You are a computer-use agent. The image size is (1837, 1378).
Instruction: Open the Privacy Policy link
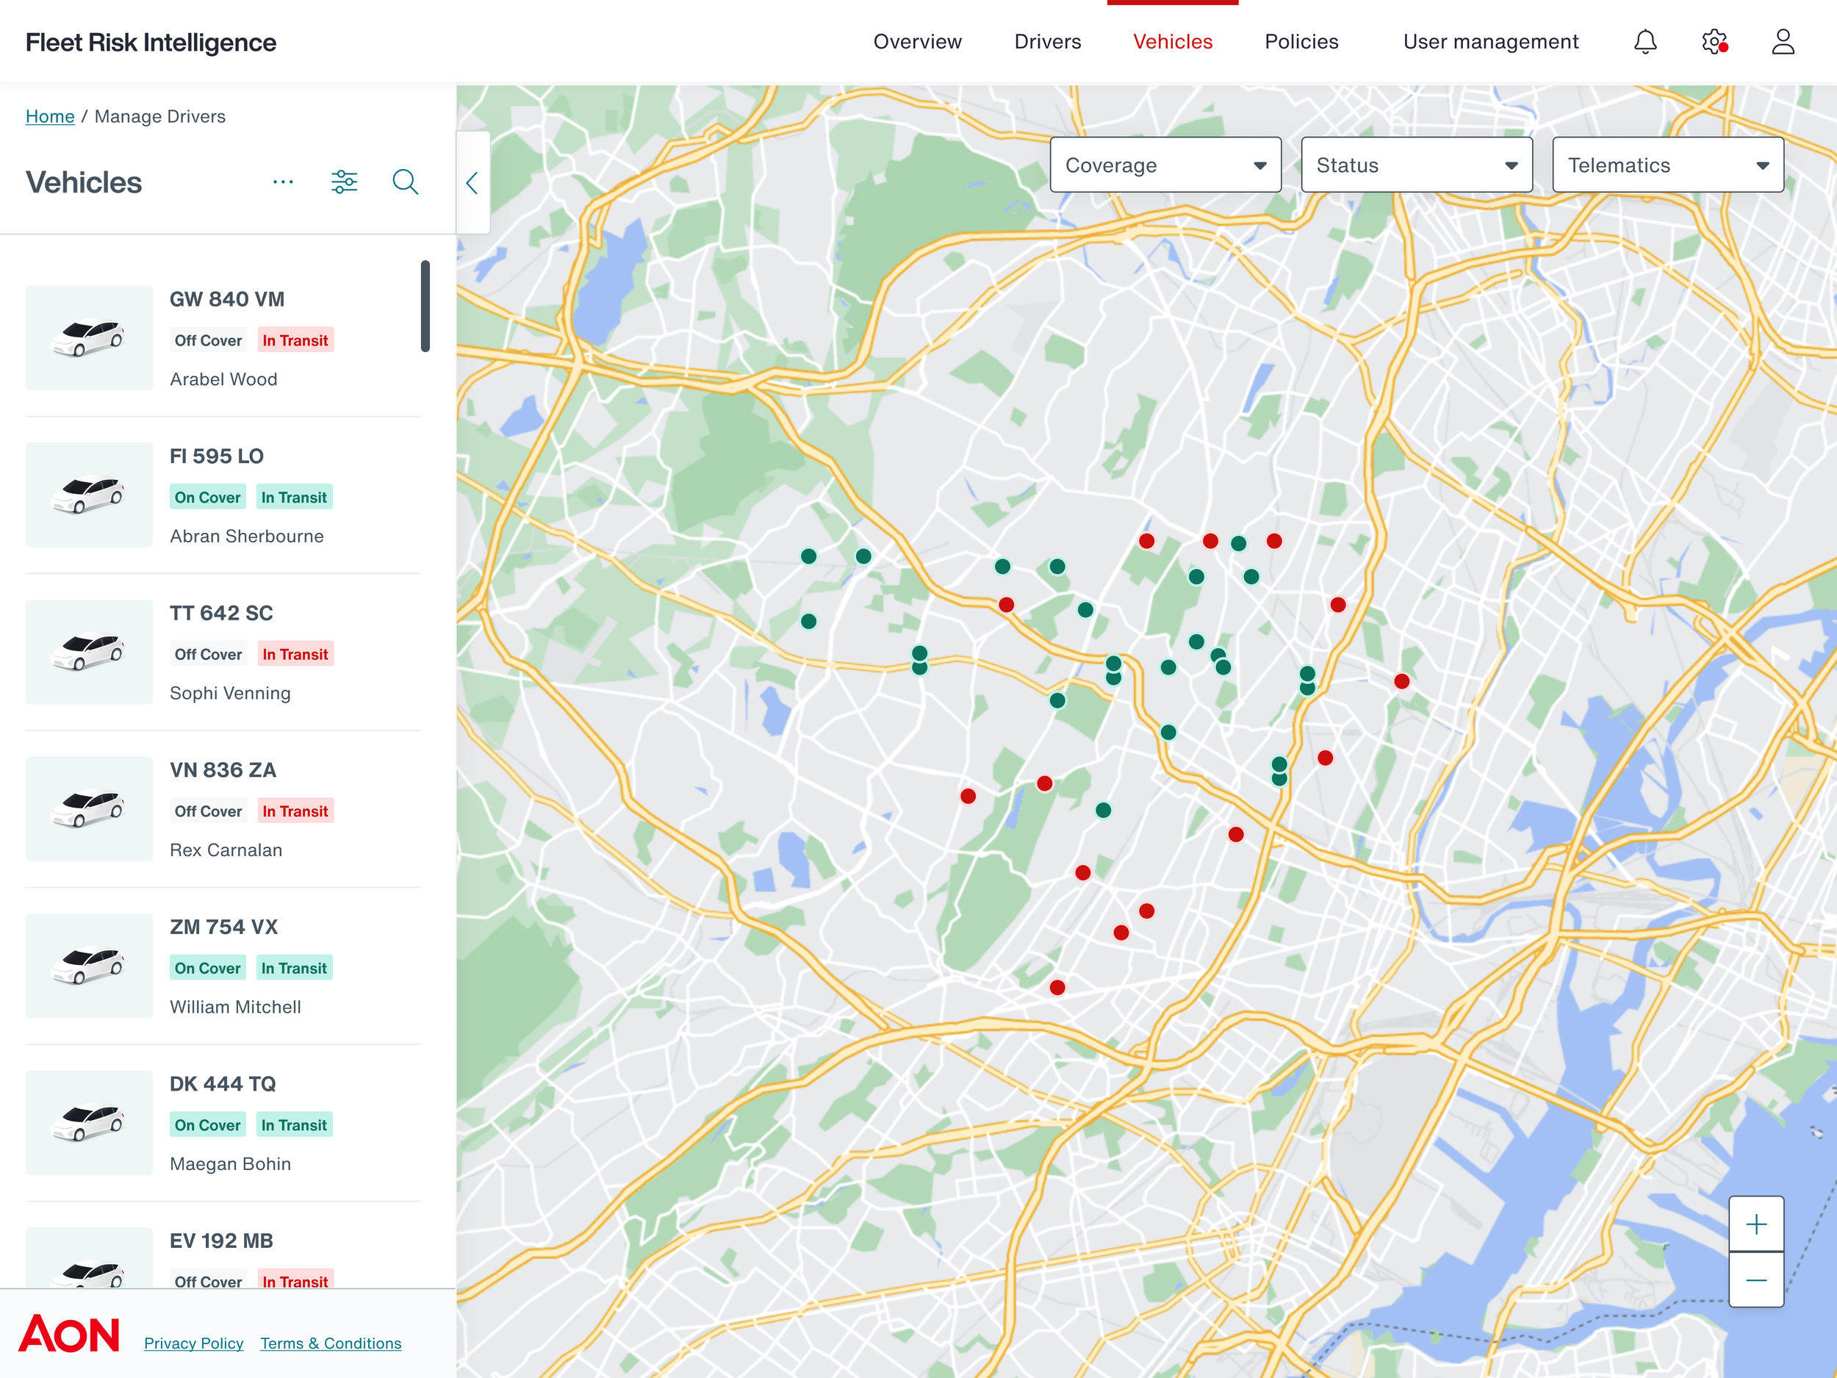point(193,1343)
